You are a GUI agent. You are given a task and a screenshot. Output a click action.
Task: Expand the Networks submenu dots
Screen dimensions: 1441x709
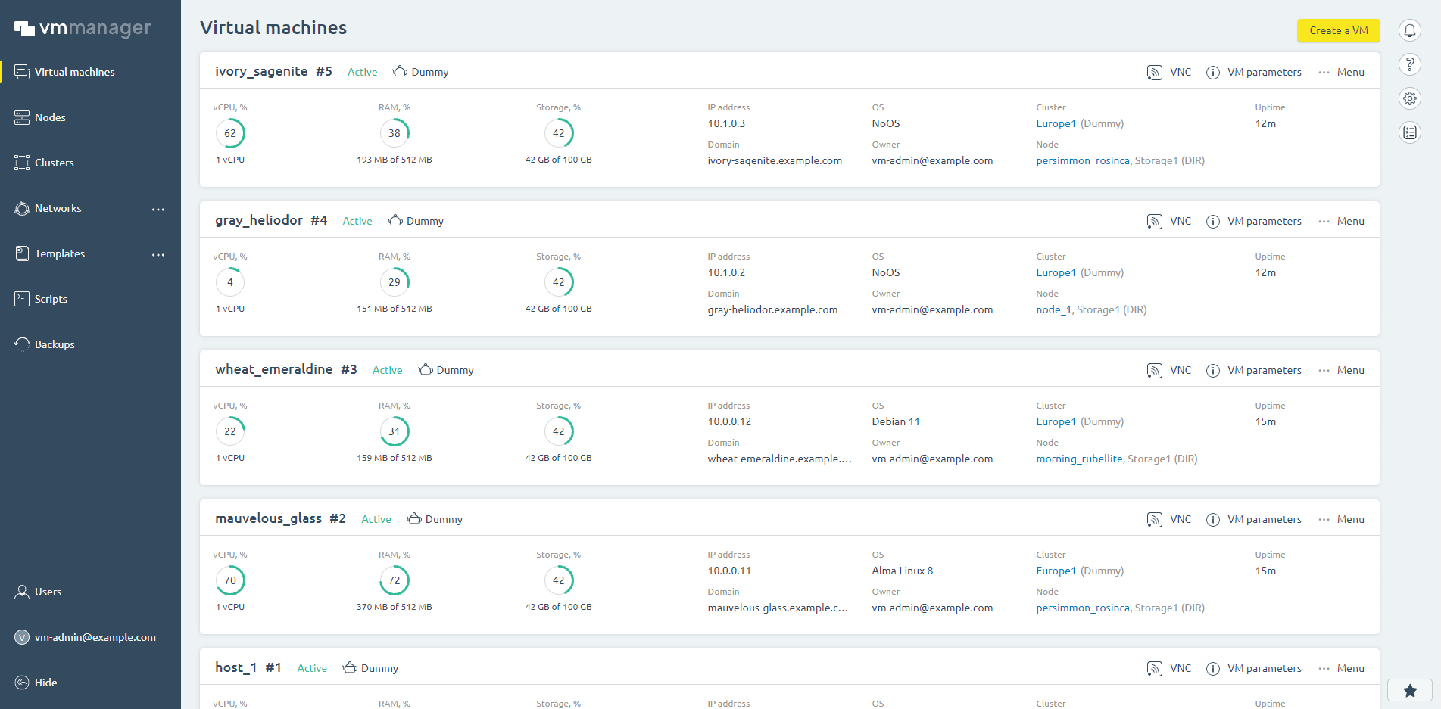(158, 209)
